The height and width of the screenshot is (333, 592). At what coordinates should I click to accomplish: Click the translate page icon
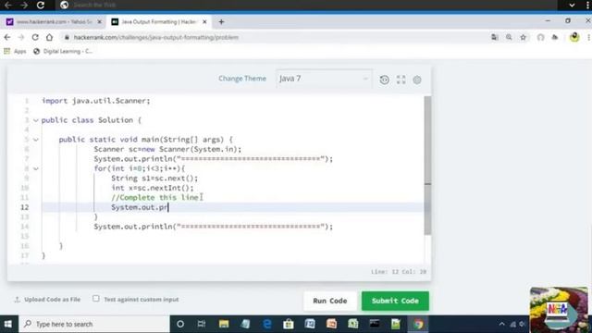[x=495, y=37]
